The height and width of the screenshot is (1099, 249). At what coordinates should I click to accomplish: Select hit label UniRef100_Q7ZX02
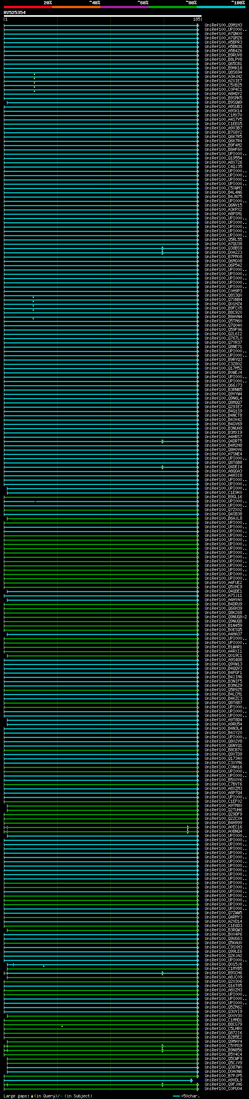[x=223, y=510]
